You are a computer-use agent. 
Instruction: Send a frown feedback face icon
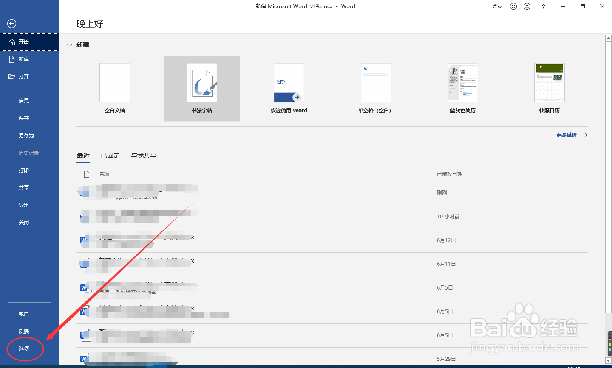527,6
